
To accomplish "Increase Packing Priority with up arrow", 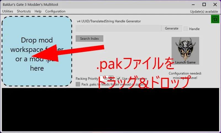I will pos(111,77).
